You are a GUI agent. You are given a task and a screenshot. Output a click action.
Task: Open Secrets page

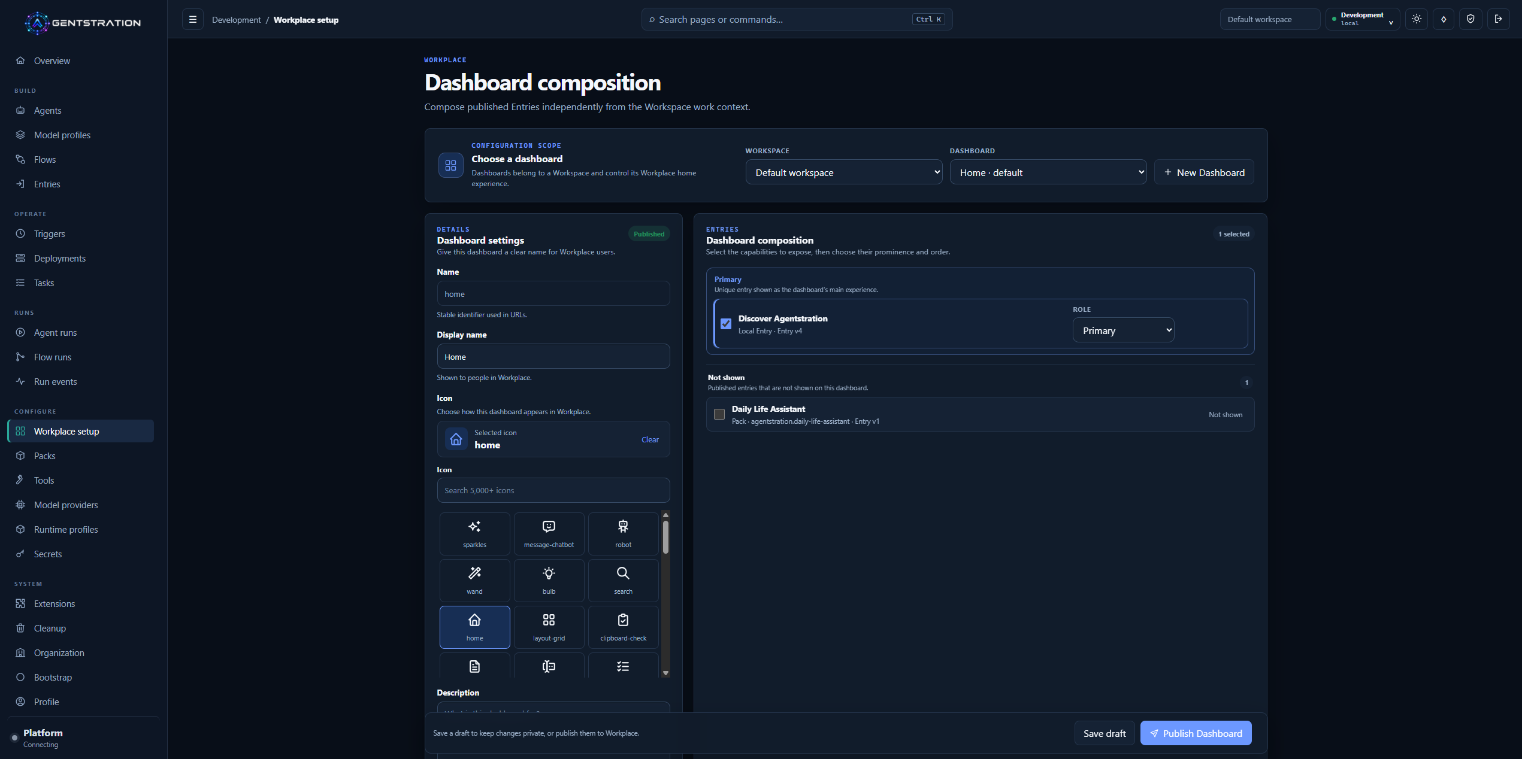80,554
